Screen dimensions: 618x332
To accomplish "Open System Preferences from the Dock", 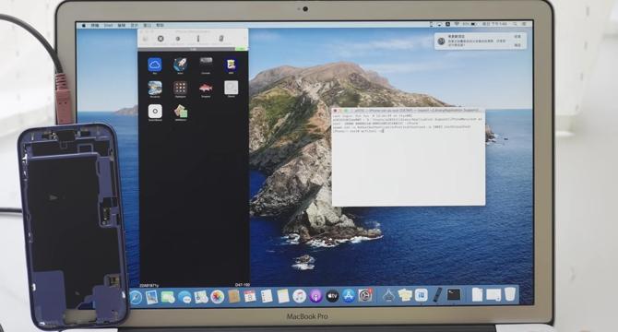I will click(365, 296).
